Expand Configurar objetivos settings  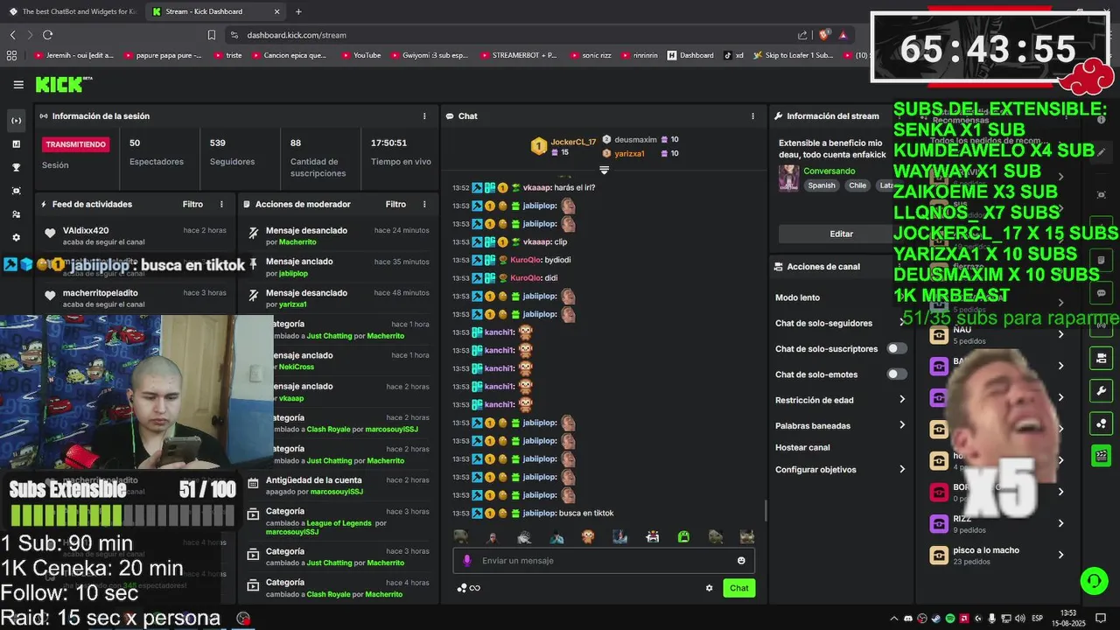[840, 469]
